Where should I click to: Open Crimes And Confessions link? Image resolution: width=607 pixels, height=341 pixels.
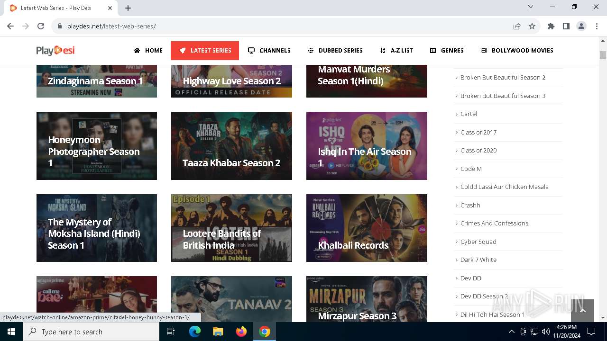(494, 223)
